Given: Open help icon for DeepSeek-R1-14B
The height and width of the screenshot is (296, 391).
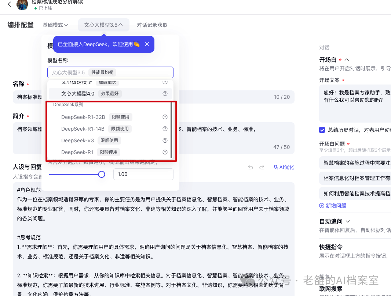Looking at the screenshot, I should pos(165,128).
